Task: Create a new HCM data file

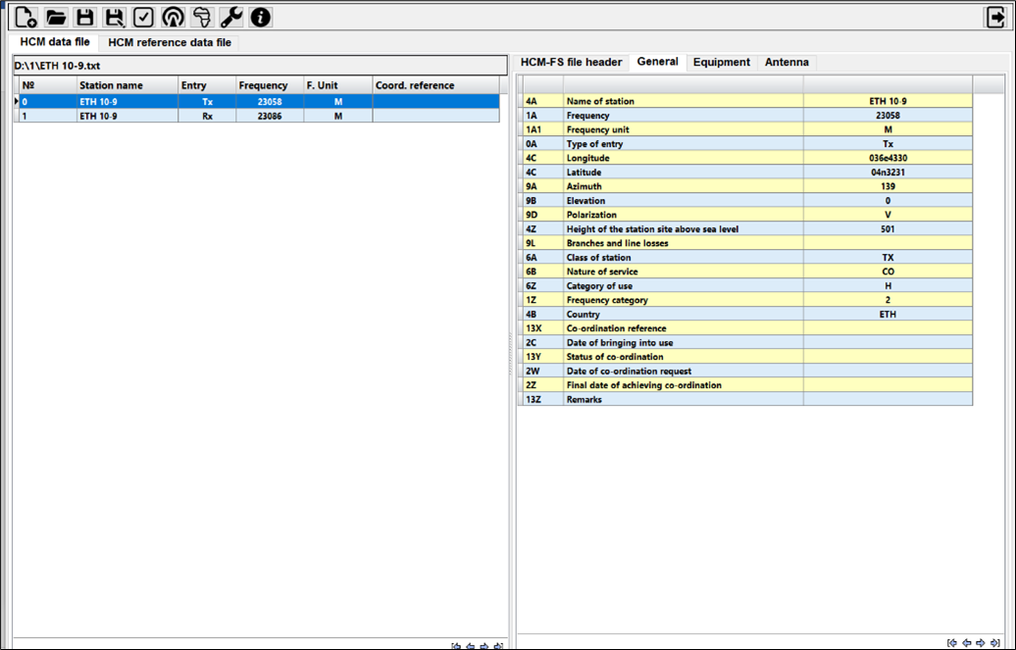Action: click(x=24, y=17)
